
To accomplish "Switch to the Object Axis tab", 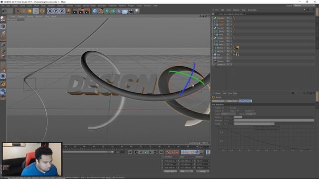I will click(x=232, y=101).
